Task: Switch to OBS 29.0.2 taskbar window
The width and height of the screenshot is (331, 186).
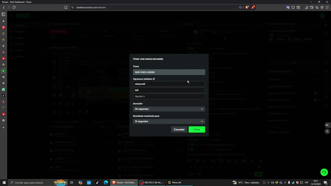Action: coord(152,183)
